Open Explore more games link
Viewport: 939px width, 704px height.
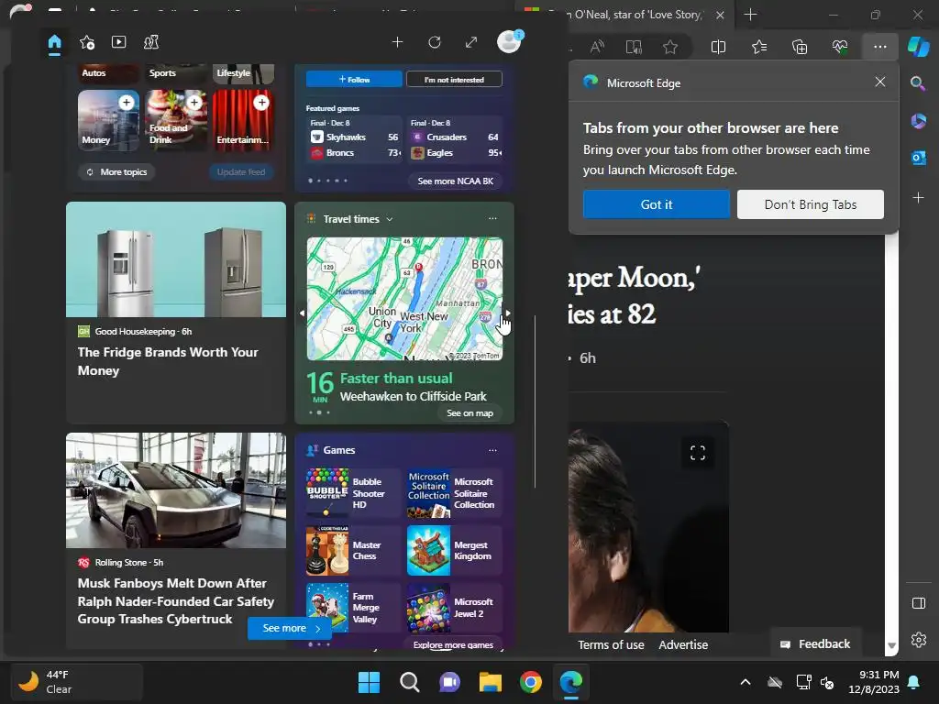(453, 644)
